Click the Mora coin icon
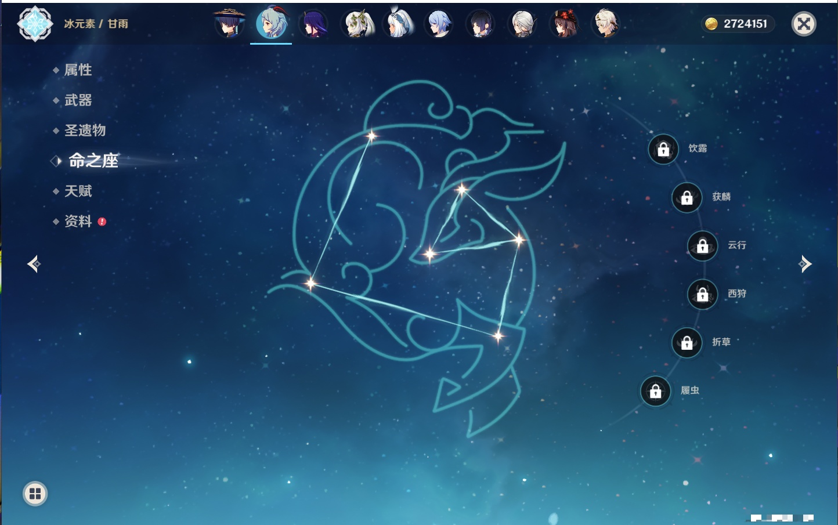The image size is (838, 525). coord(711,24)
